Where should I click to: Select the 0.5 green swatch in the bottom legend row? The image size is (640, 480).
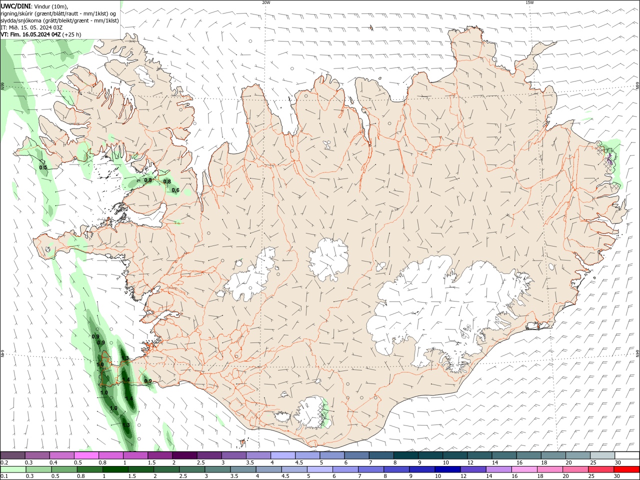(x=64, y=469)
